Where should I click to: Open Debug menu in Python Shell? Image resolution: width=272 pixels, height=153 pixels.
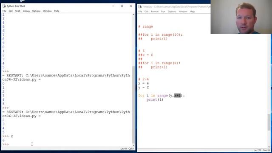[x=26, y=11]
